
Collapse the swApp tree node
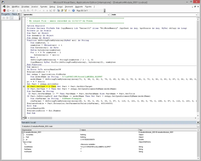(x=25, y=142)
